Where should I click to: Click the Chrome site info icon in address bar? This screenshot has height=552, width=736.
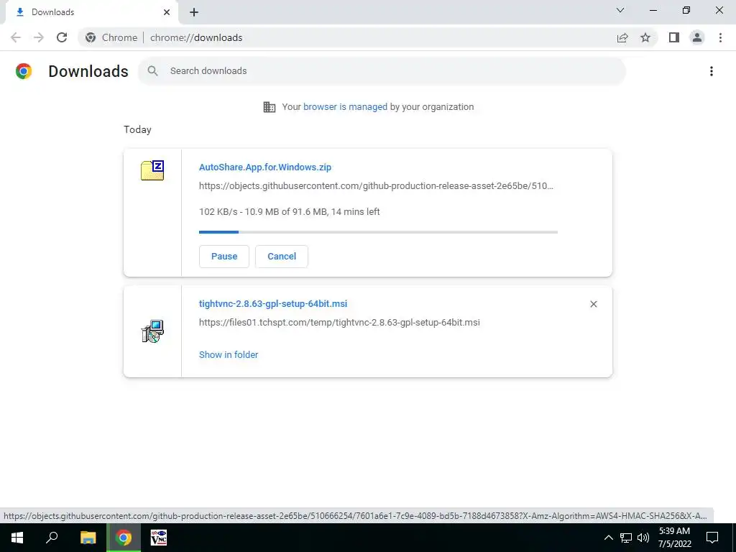click(91, 37)
